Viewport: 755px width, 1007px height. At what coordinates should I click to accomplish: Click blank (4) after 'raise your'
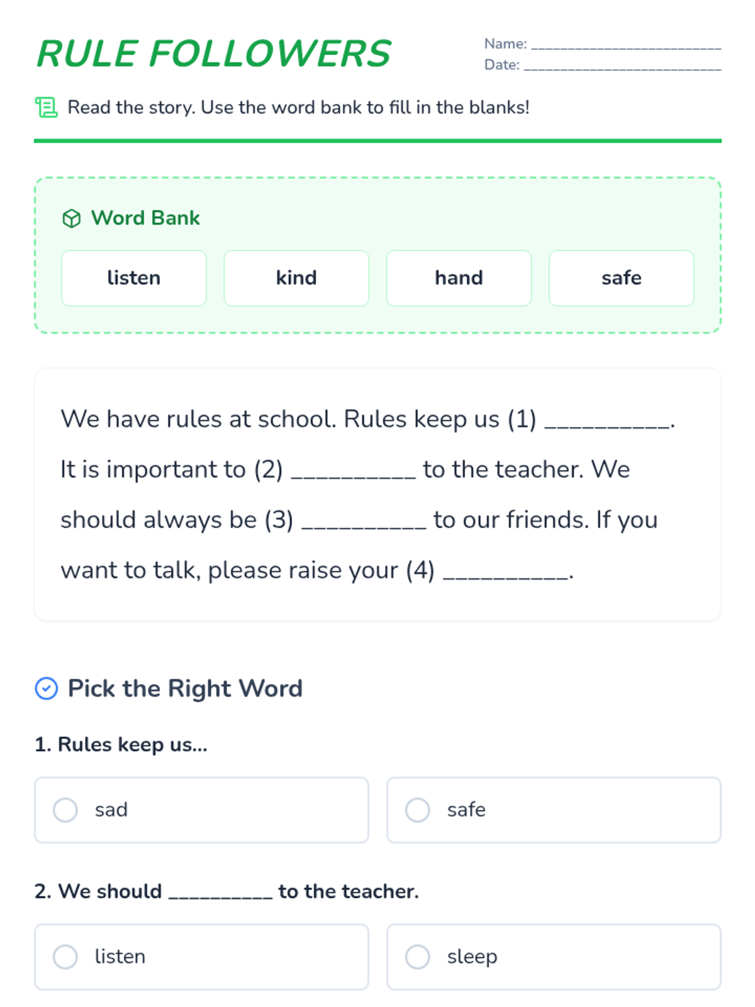click(505, 573)
